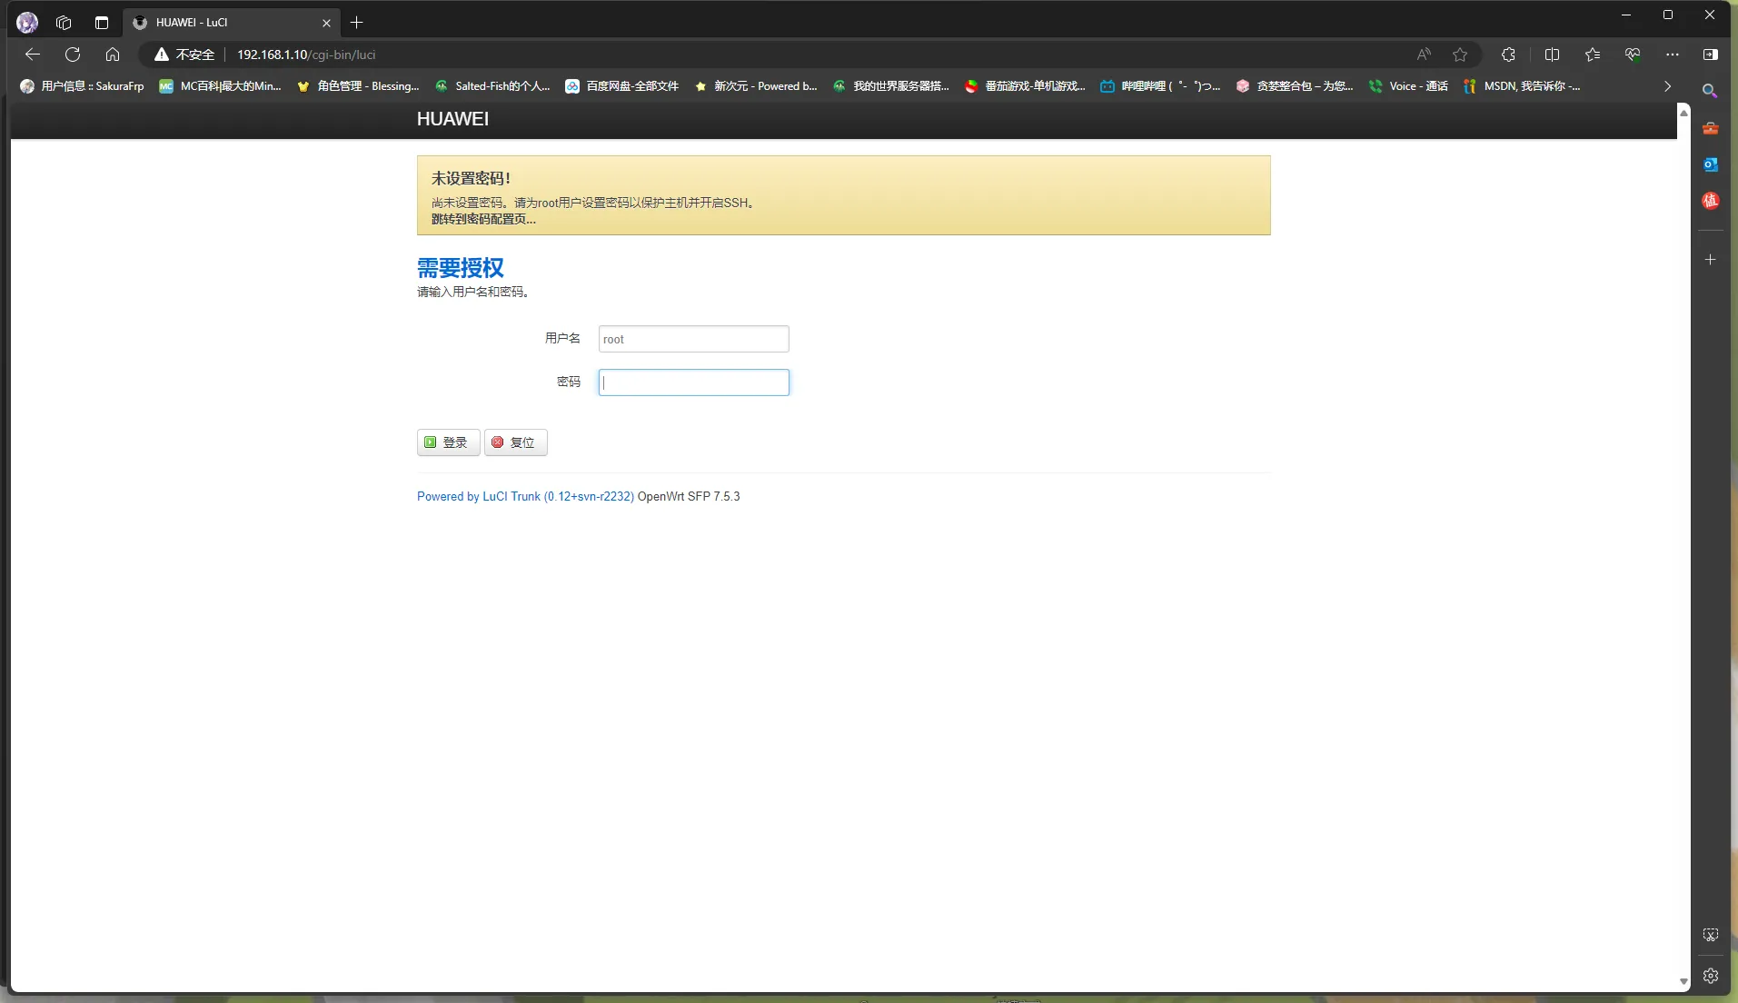The image size is (1738, 1003).
Task: Open the sidebar settings gear
Action: click(1710, 976)
